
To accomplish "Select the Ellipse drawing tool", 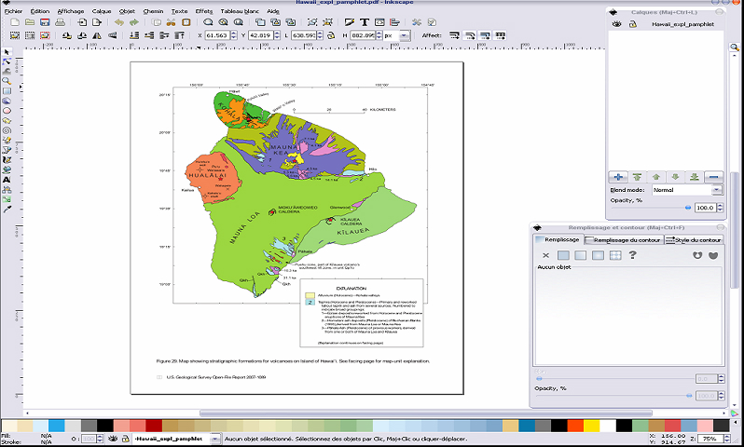I will point(7,110).
